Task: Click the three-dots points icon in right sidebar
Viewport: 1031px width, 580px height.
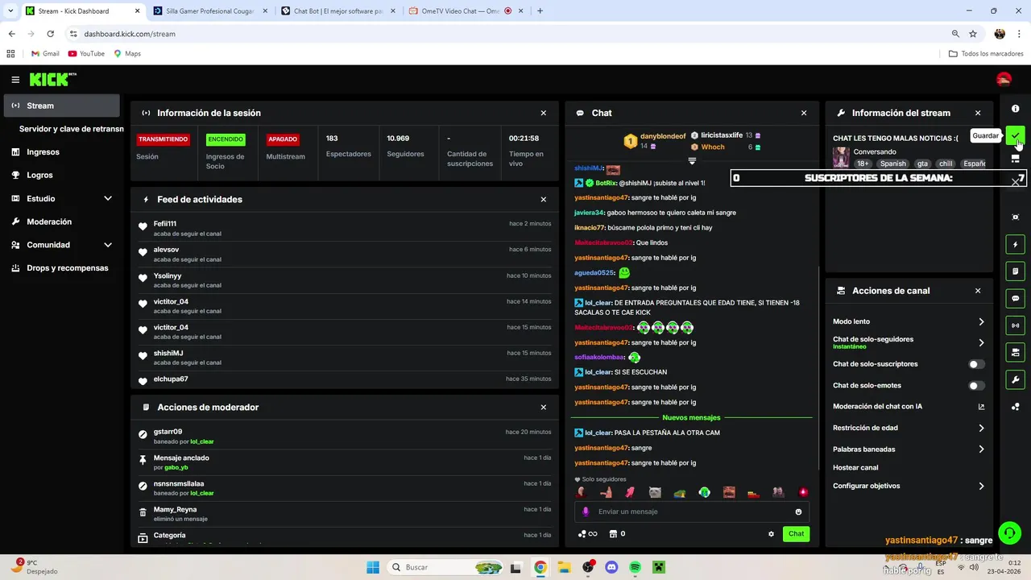Action: [1015, 407]
